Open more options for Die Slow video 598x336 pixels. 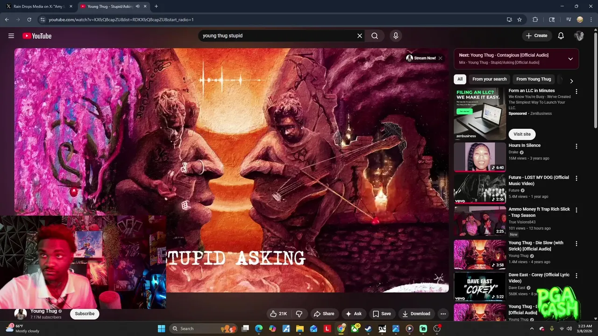[x=576, y=244]
